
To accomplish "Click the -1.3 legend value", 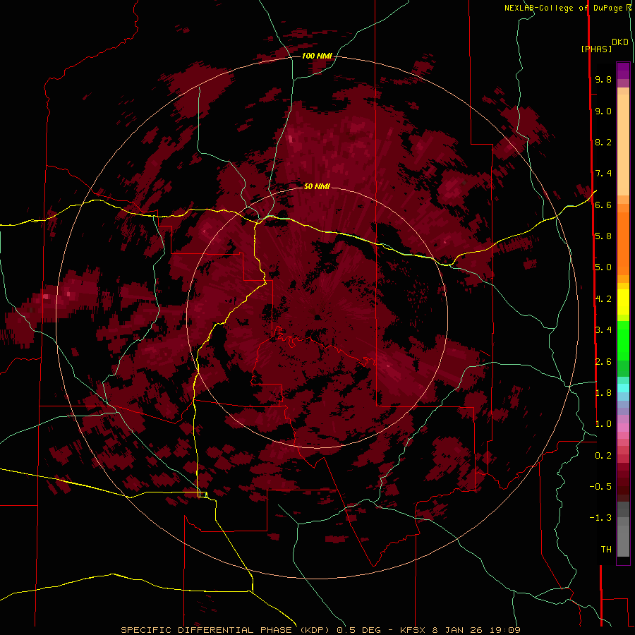I will [600, 518].
